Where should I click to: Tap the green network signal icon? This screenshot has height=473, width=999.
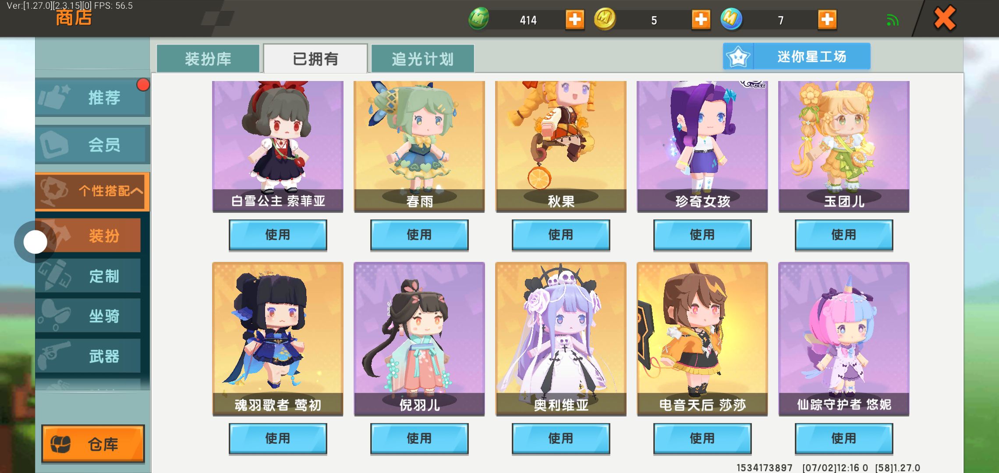pyautogui.click(x=892, y=20)
